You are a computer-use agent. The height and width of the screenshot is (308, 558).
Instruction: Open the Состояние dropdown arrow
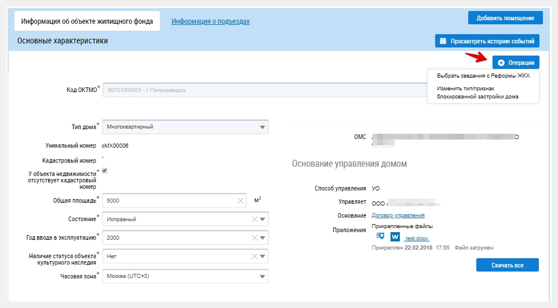point(262,219)
